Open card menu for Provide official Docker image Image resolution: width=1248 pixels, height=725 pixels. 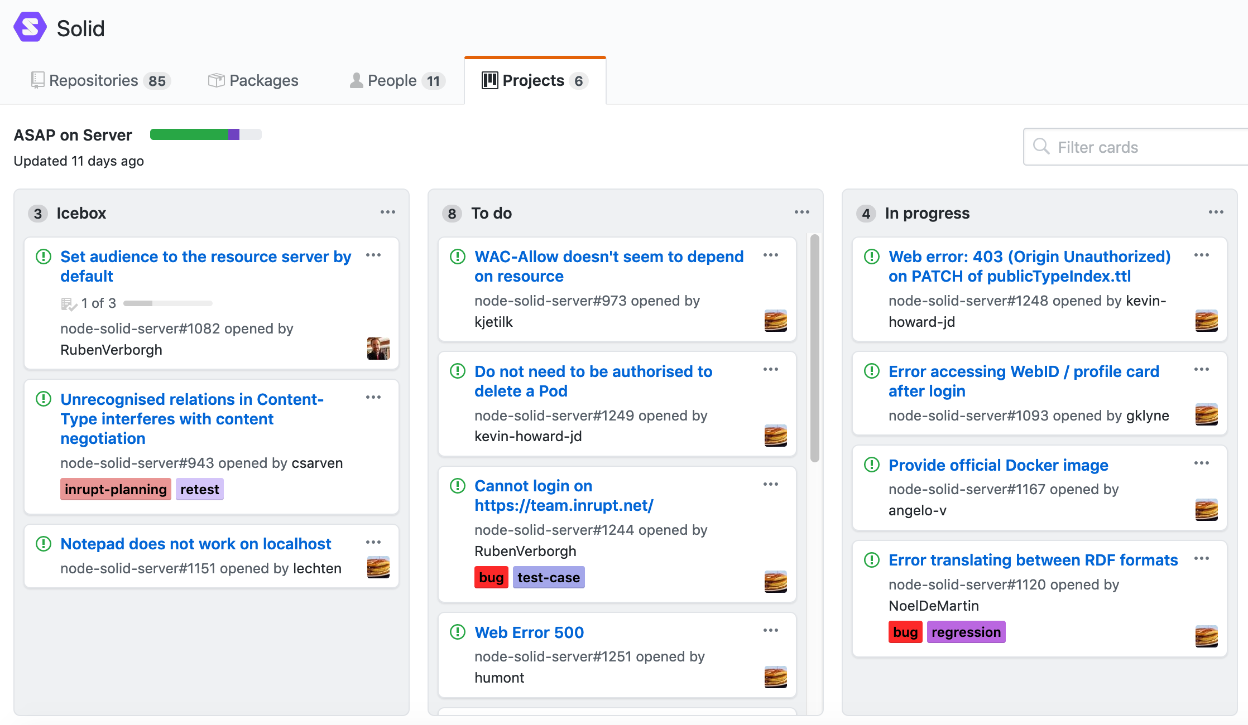click(1202, 463)
